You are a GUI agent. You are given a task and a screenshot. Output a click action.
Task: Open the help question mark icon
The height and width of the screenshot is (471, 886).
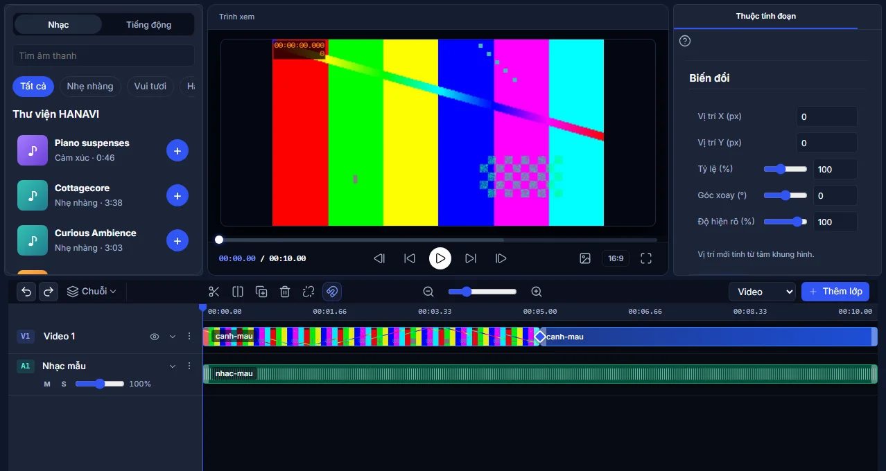pyautogui.click(x=685, y=41)
